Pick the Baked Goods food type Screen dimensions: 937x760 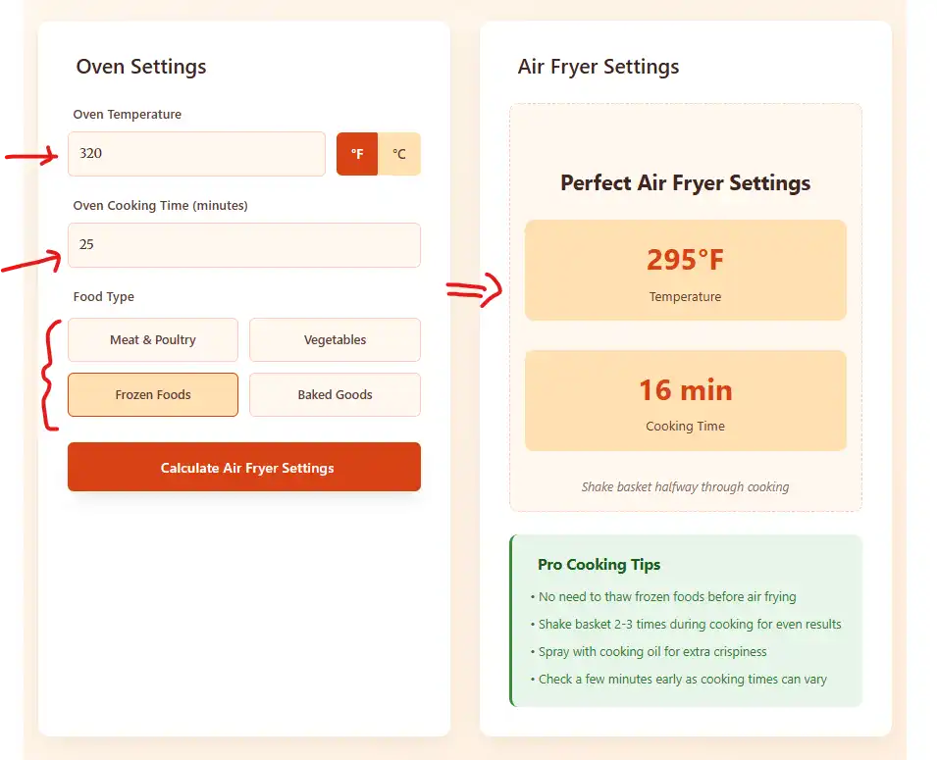334,394
